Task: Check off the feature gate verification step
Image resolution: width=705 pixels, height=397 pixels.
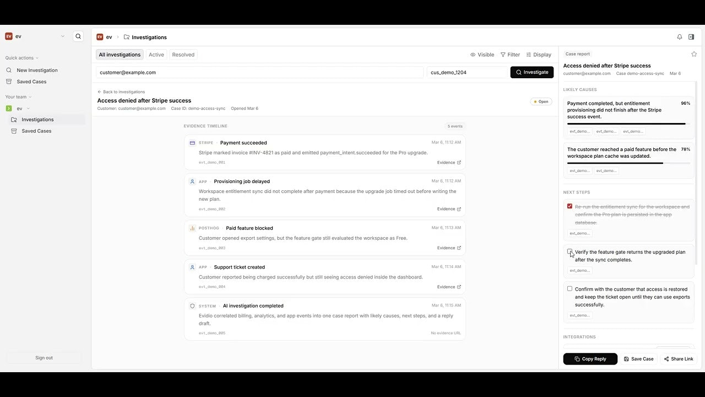Action: pyautogui.click(x=570, y=251)
